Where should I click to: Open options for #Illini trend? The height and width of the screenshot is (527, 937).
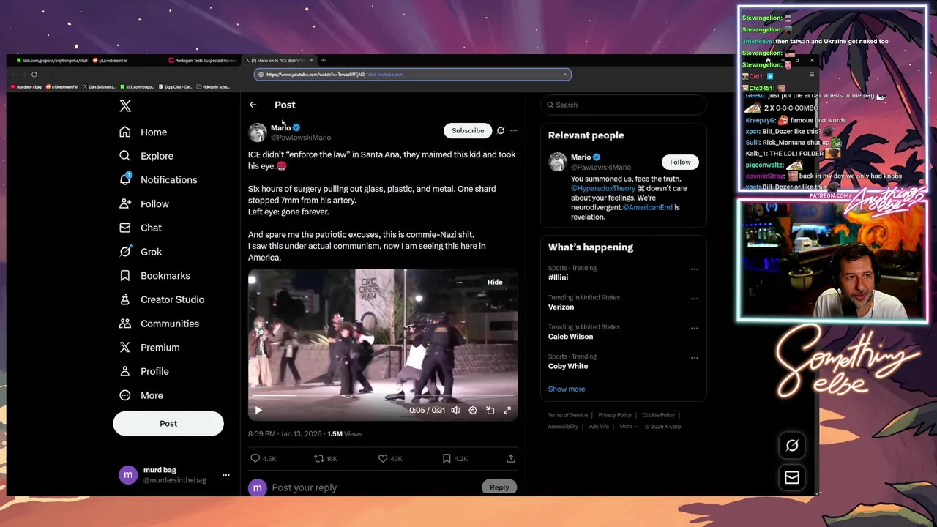pyautogui.click(x=695, y=269)
